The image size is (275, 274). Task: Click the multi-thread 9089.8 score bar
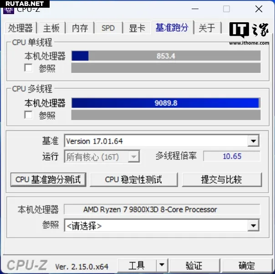click(166, 103)
